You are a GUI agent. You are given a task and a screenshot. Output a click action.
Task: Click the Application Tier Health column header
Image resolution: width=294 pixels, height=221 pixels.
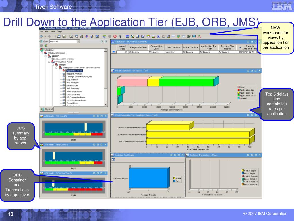(209, 47)
